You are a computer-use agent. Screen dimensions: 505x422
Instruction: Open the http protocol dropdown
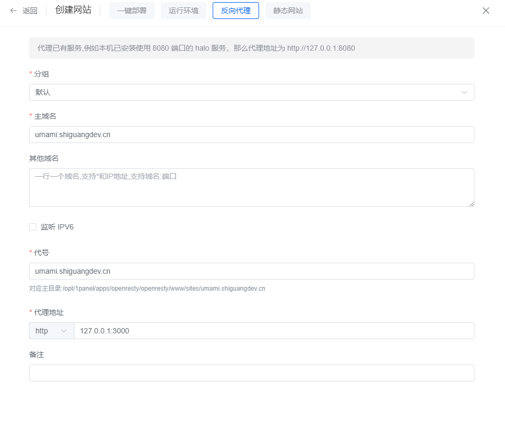(52, 331)
